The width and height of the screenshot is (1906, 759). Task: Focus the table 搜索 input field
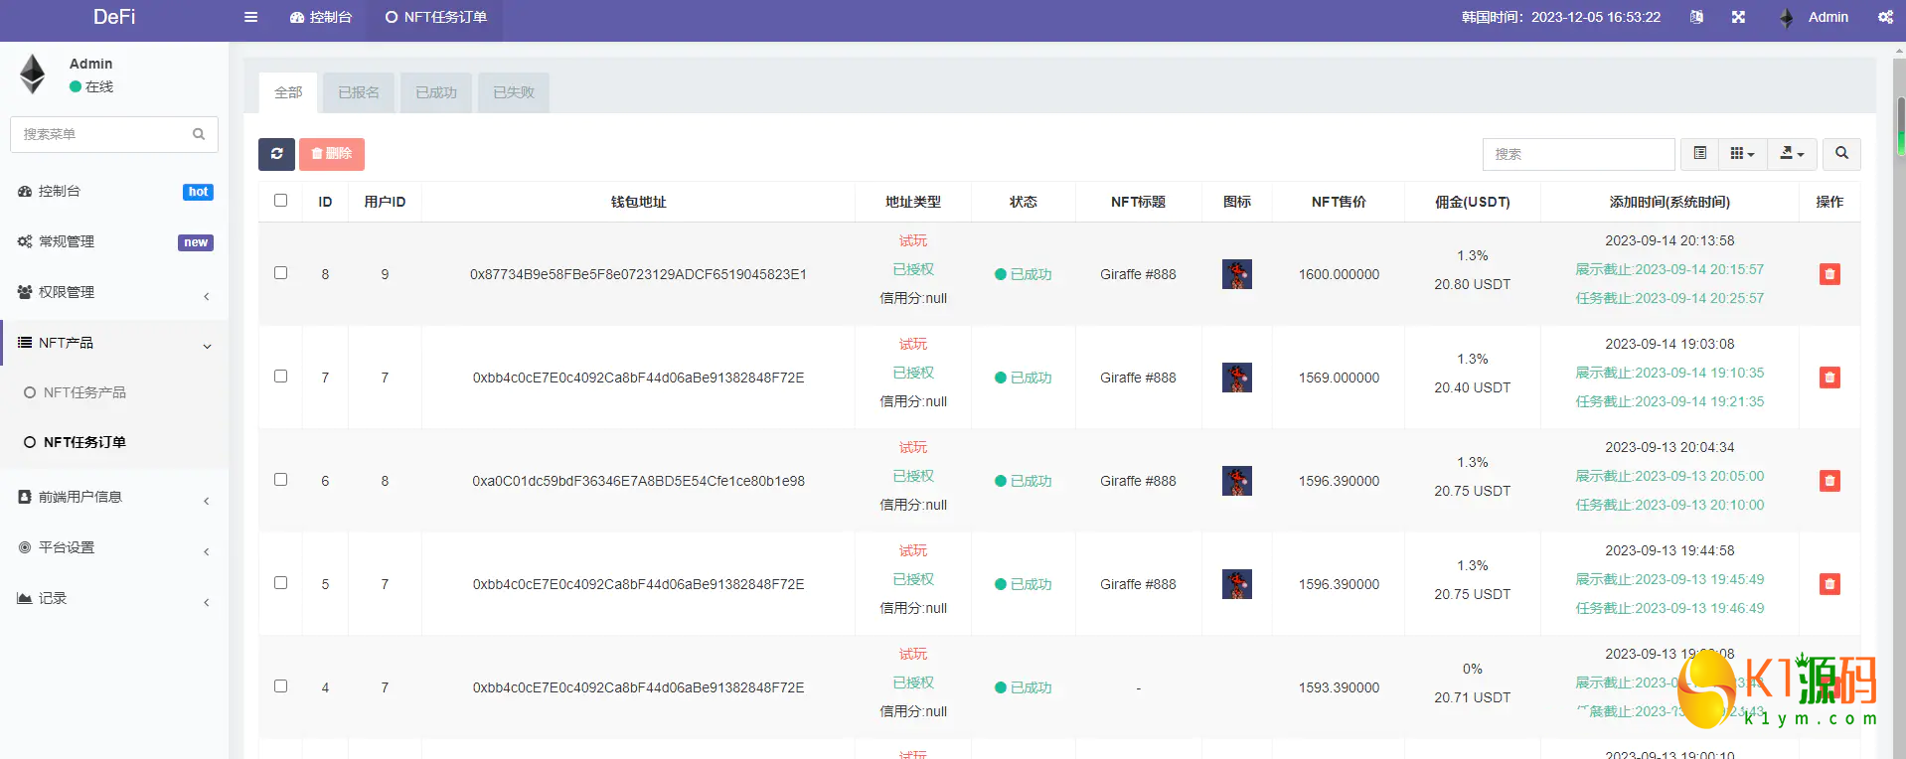click(1578, 154)
